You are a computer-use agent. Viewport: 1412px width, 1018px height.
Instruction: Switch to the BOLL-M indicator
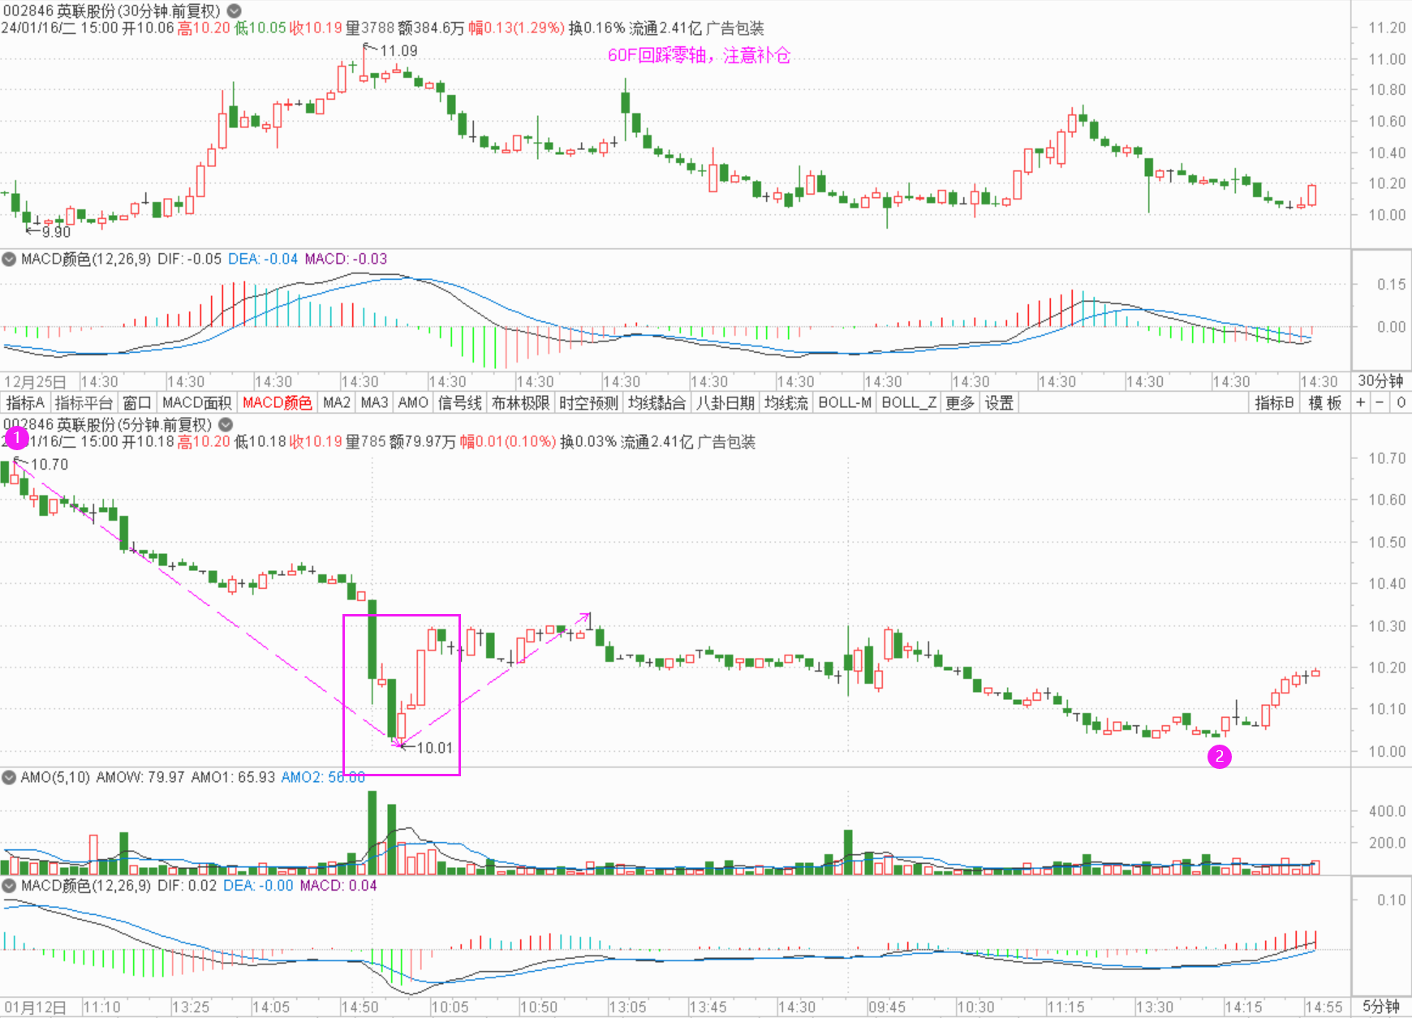point(845,402)
